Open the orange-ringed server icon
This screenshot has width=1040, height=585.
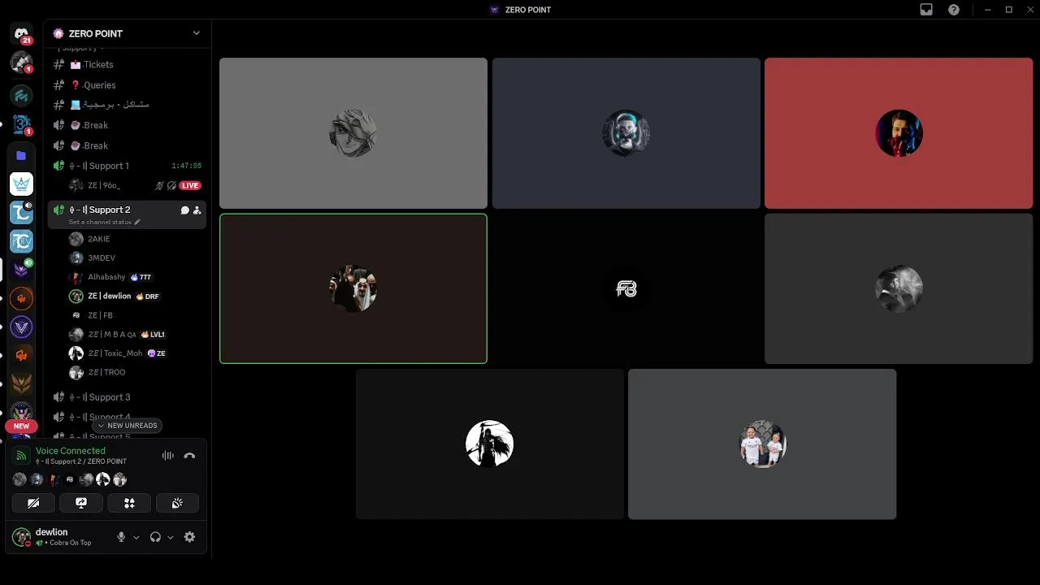pos(21,298)
